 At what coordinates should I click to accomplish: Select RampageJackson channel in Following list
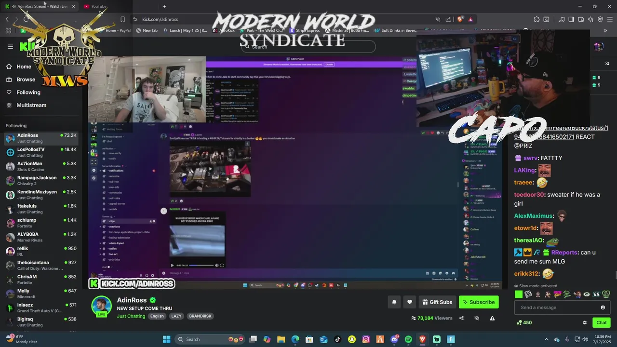click(41, 180)
